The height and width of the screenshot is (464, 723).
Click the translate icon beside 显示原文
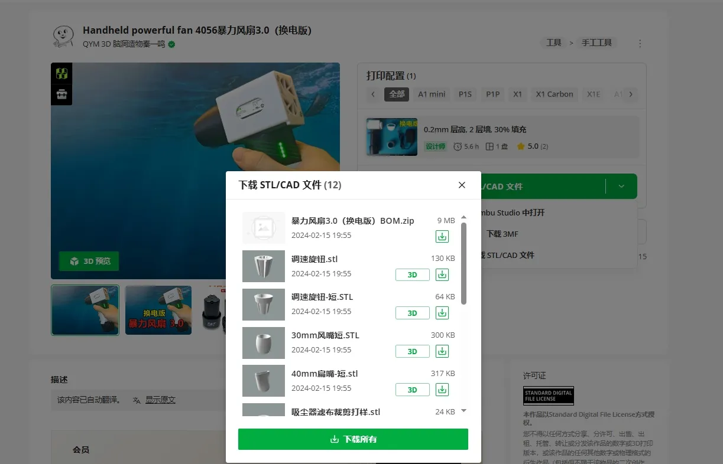137,400
